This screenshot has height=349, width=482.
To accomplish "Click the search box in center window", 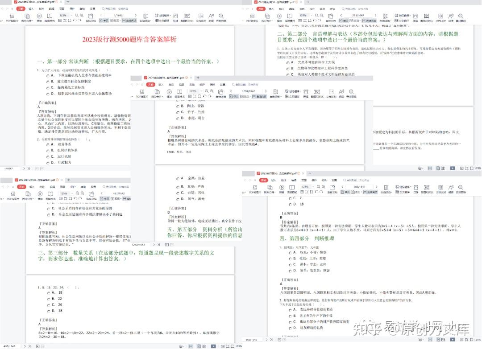I will pyautogui.click(x=245, y=85).
